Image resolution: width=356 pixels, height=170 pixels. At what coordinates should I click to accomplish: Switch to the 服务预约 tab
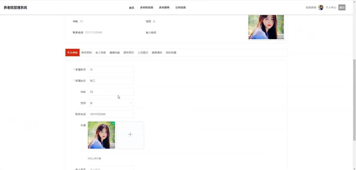[129, 52]
